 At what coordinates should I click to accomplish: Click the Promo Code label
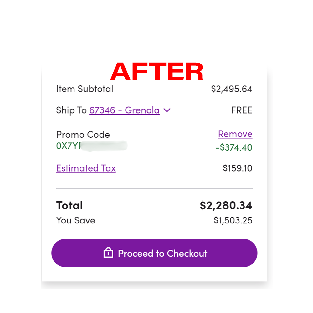point(83,135)
